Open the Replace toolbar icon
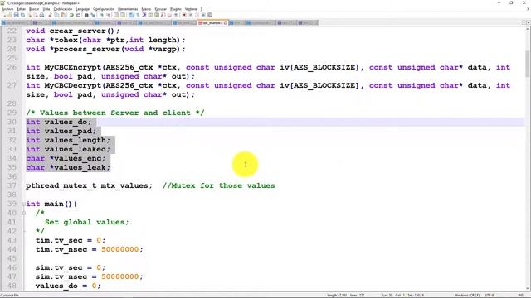This screenshot has height=298, width=531. [93, 15]
